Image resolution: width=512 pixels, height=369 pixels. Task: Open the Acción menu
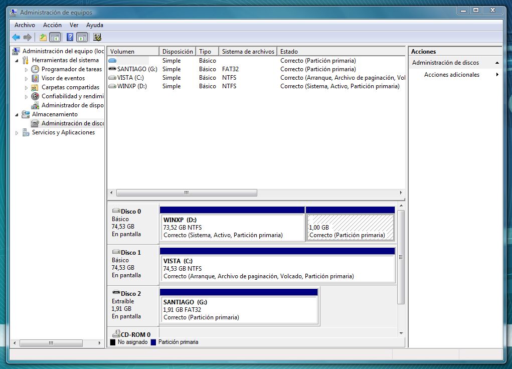click(52, 25)
